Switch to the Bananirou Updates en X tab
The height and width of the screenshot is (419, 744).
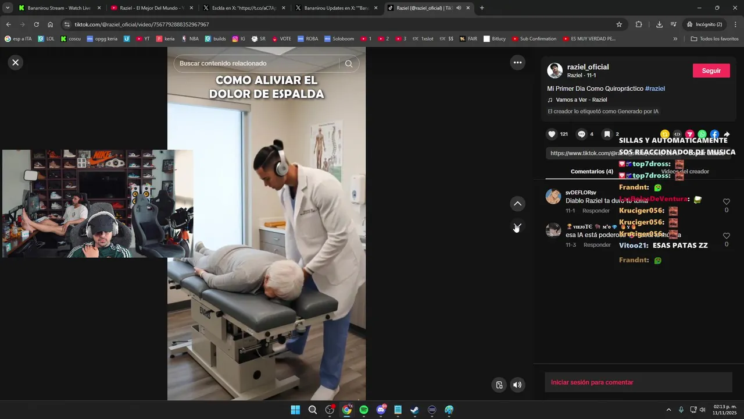coord(336,8)
